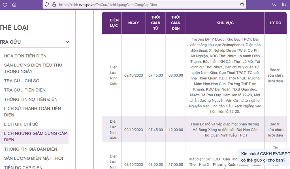Open HOÁ ĐƠN TIỀN ĐIỆN menu item
This screenshot has width=290, height=169.
point(25,56)
